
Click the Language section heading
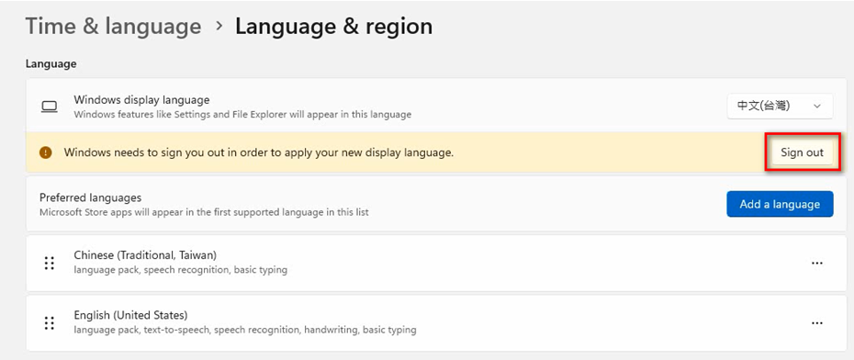[51, 64]
